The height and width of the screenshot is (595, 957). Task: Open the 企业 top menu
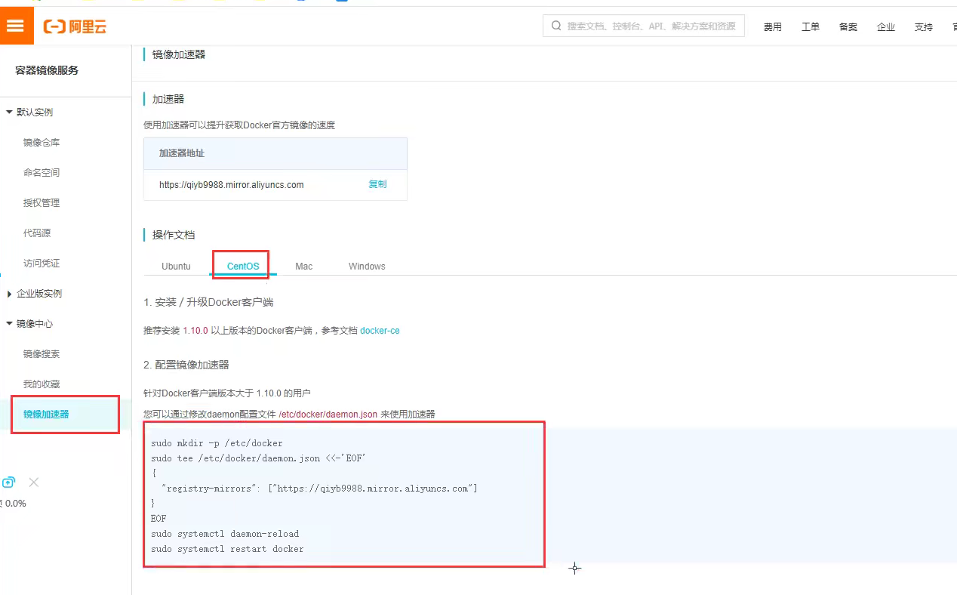(885, 27)
